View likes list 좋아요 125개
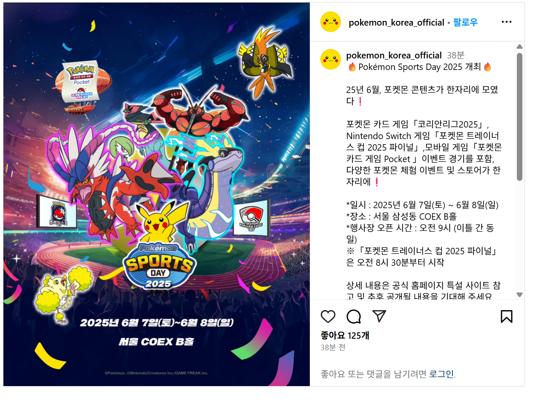The width and height of the screenshot is (542, 401). click(x=345, y=335)
